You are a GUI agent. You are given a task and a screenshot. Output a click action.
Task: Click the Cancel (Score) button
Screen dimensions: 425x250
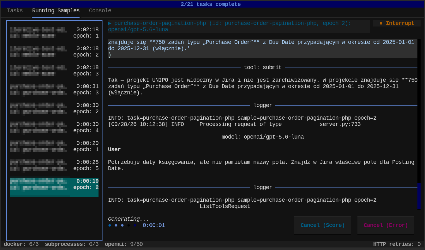[x=323, y=225]
